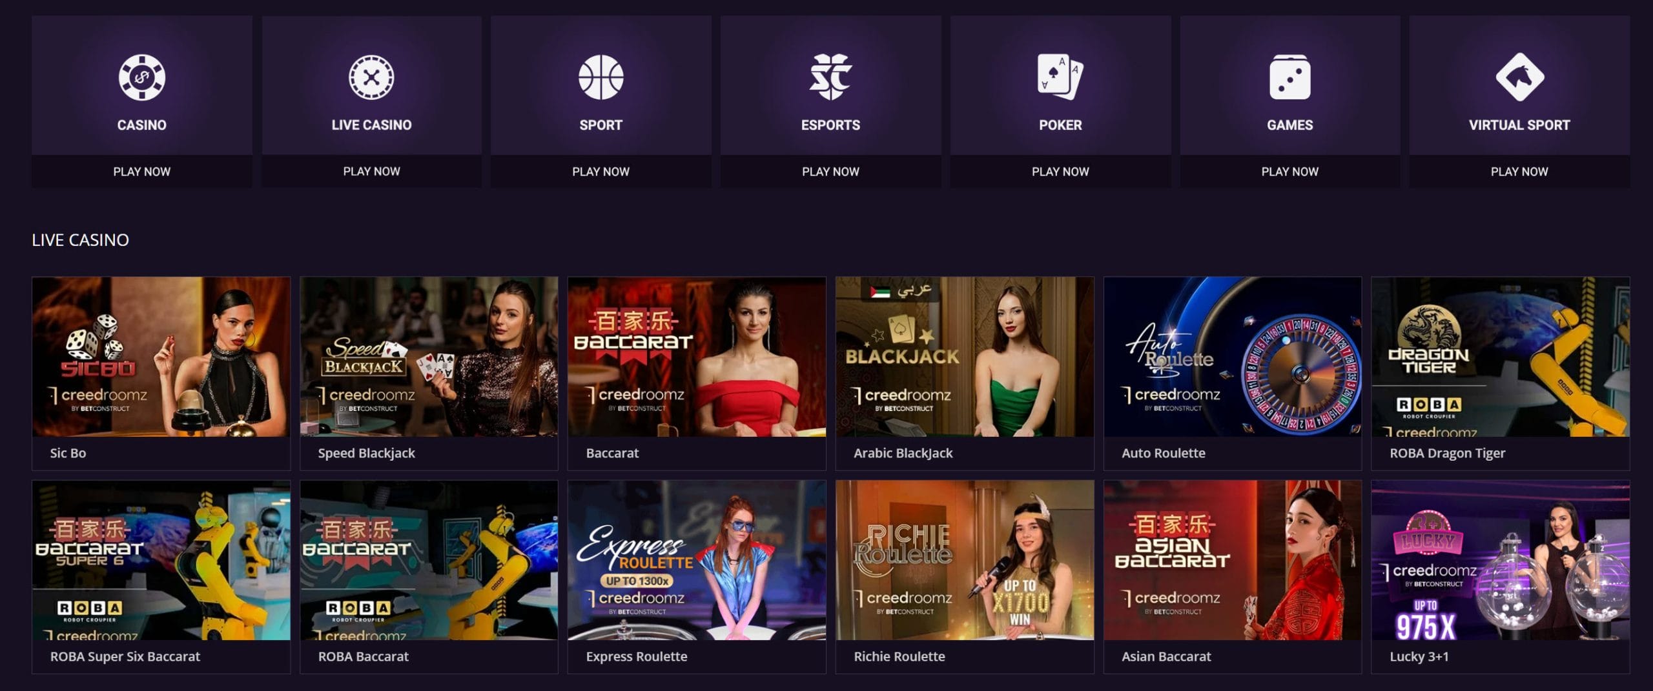
Task: Open the Richie Roulette game title link
Action: click(899, 656)
